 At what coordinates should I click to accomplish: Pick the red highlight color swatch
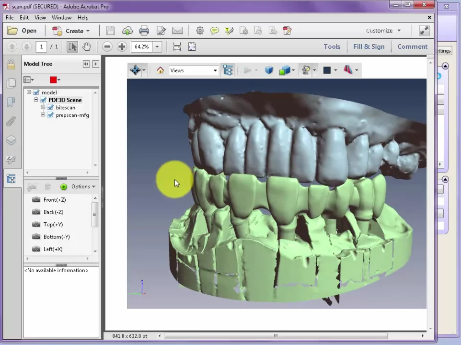53,80
